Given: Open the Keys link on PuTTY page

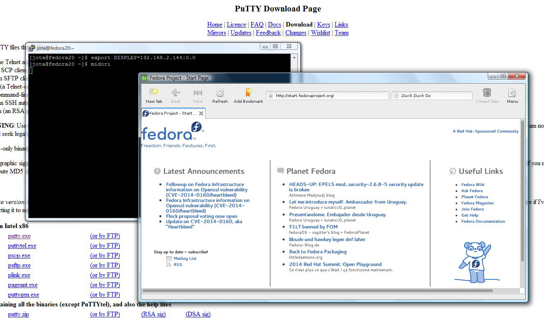Looking at the screenshot, I should 324,24.
